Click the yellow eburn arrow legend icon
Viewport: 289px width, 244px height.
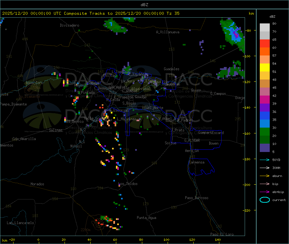pyautogui.click(x=265, y=176)
